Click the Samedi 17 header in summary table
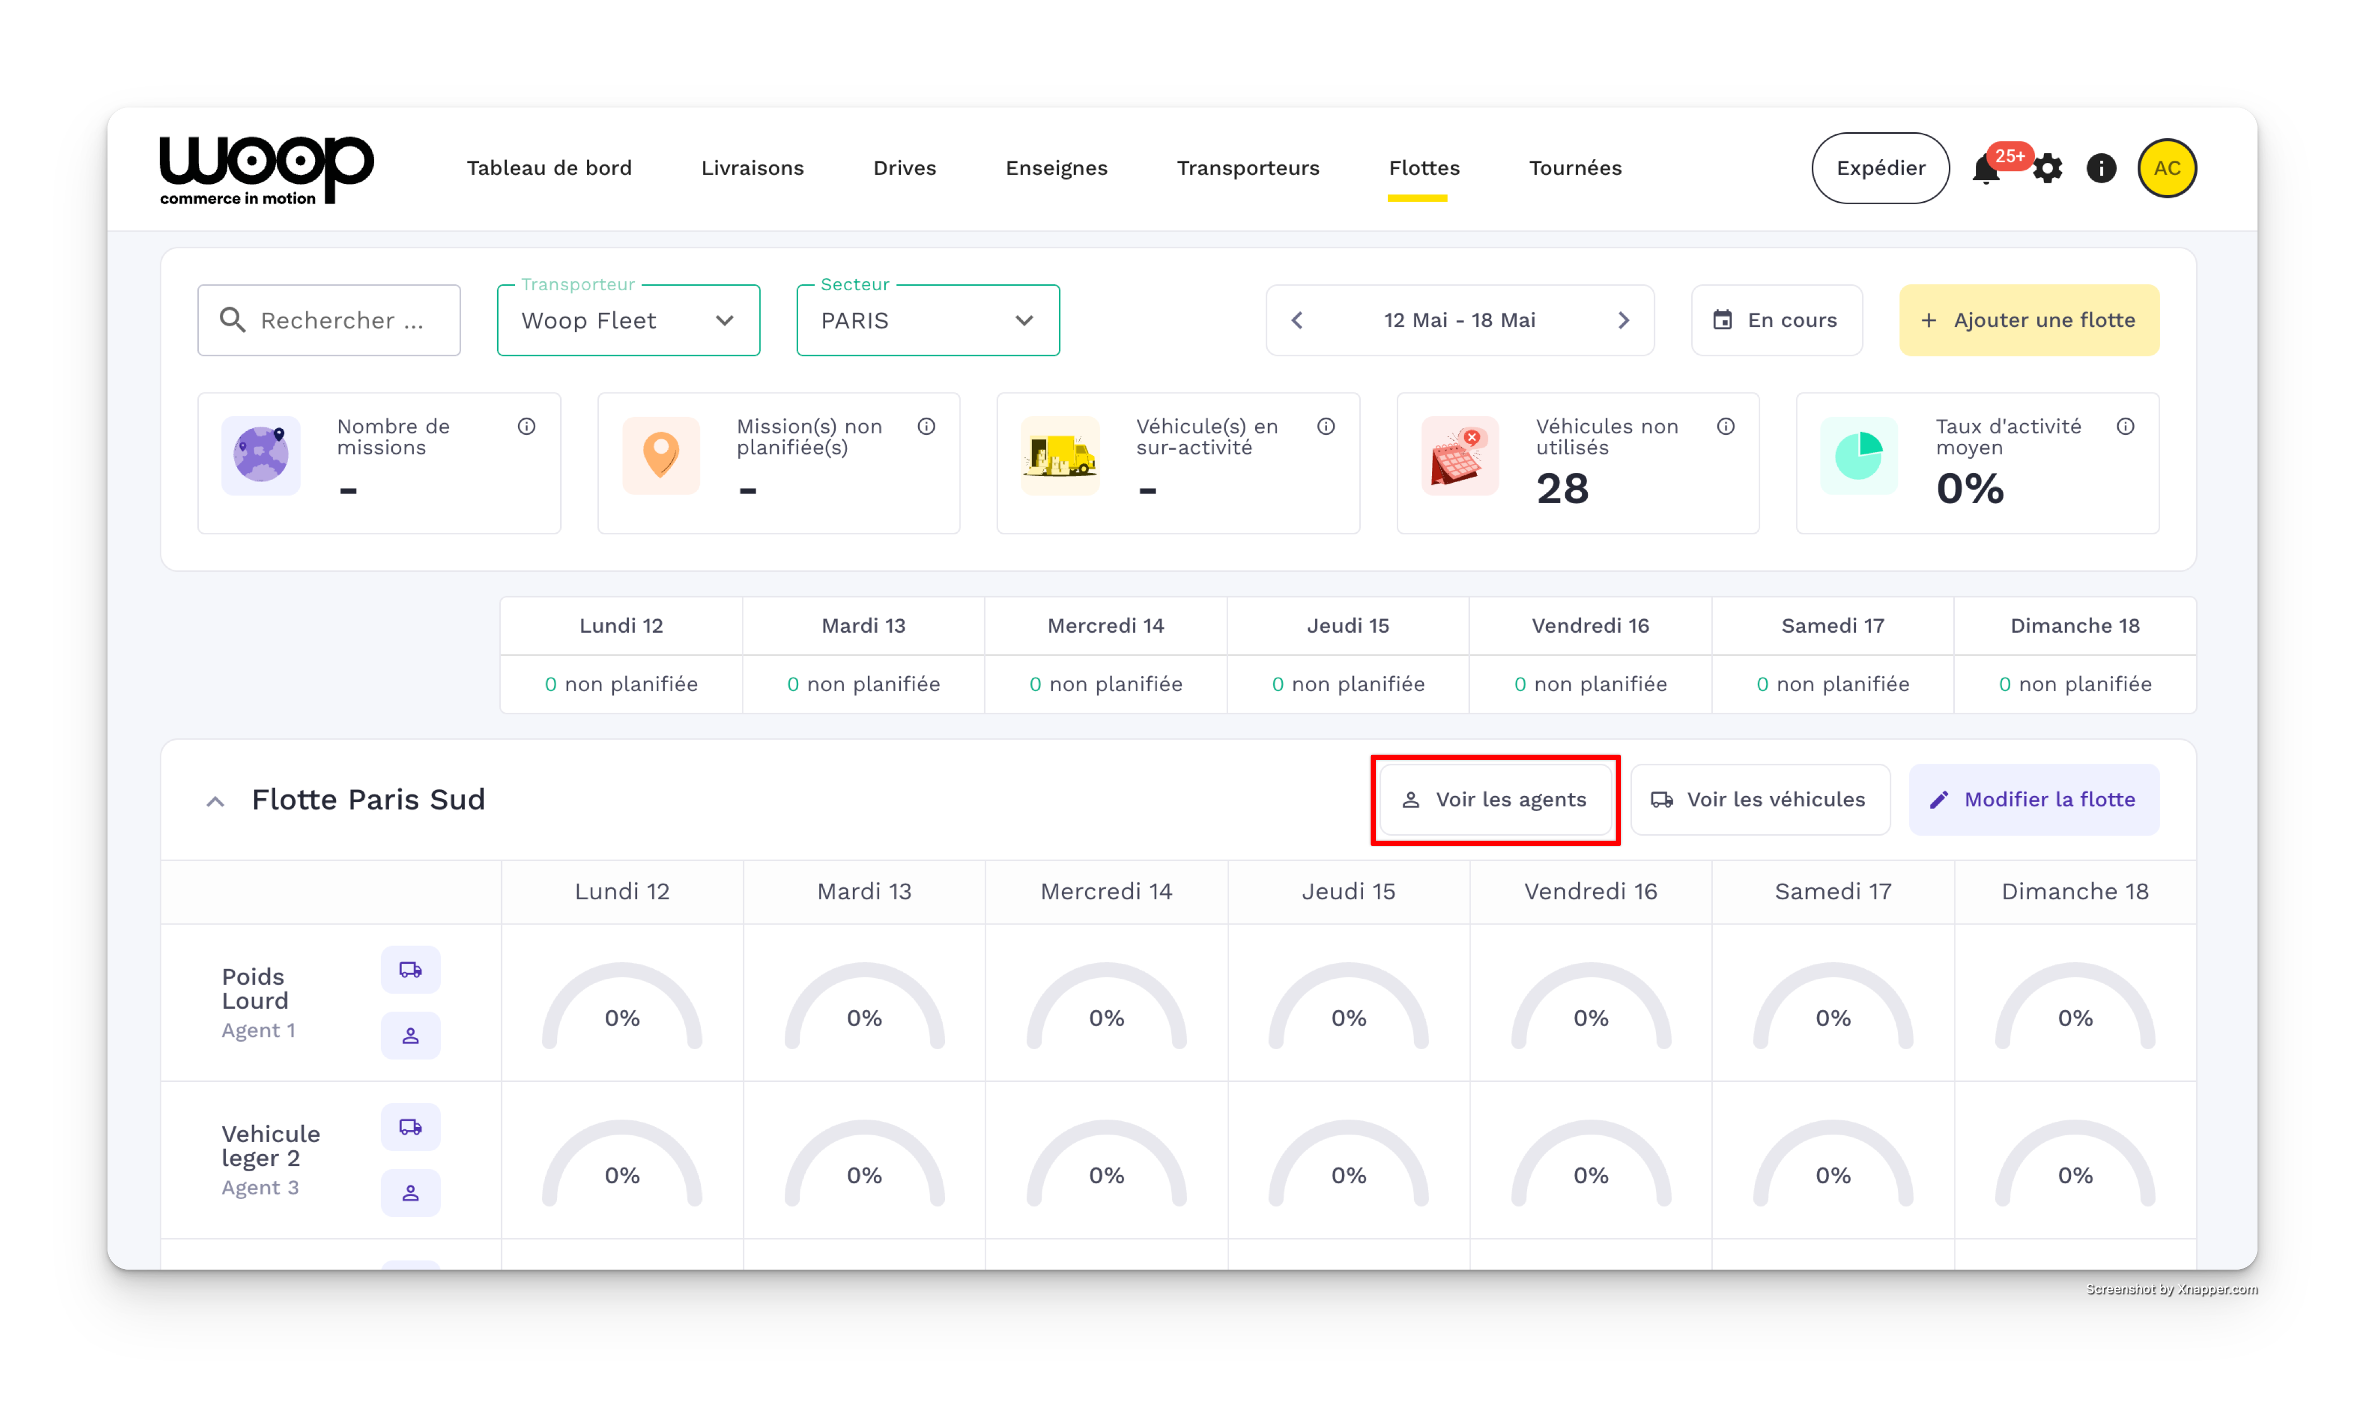 (x=1832, y=626)
